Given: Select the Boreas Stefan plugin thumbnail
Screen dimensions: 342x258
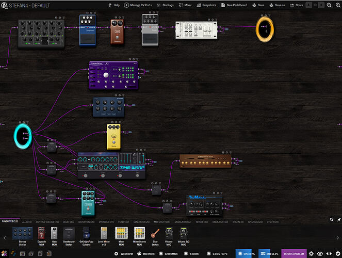Looking at the screenshot, I should [x=23, y=236].
